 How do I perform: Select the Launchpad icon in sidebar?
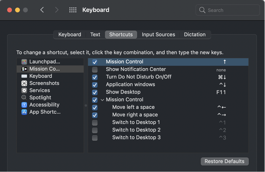pyautogui.click(x=24, y=62)
